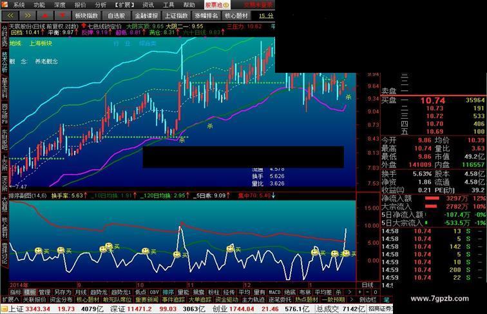Open the 15 分 period link
487x314 pixels.
[x=266, y=15]
